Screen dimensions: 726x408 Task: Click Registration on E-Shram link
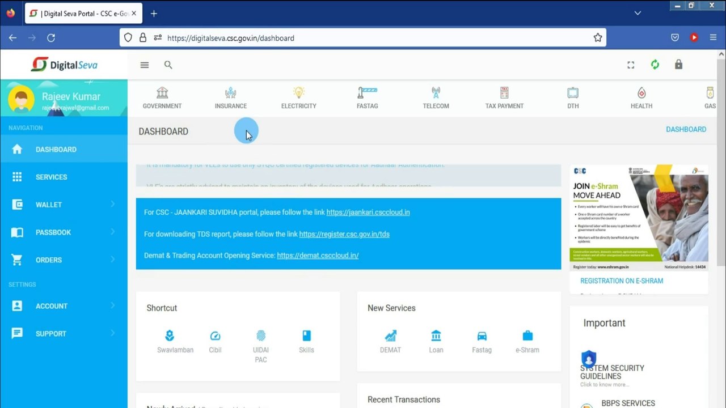click(x=622, y=281)
